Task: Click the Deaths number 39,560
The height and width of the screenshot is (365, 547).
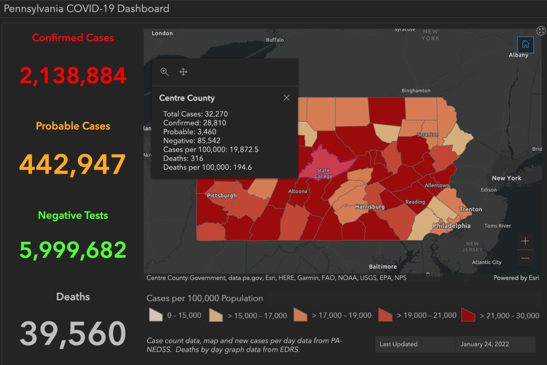Action: point(73,334)
